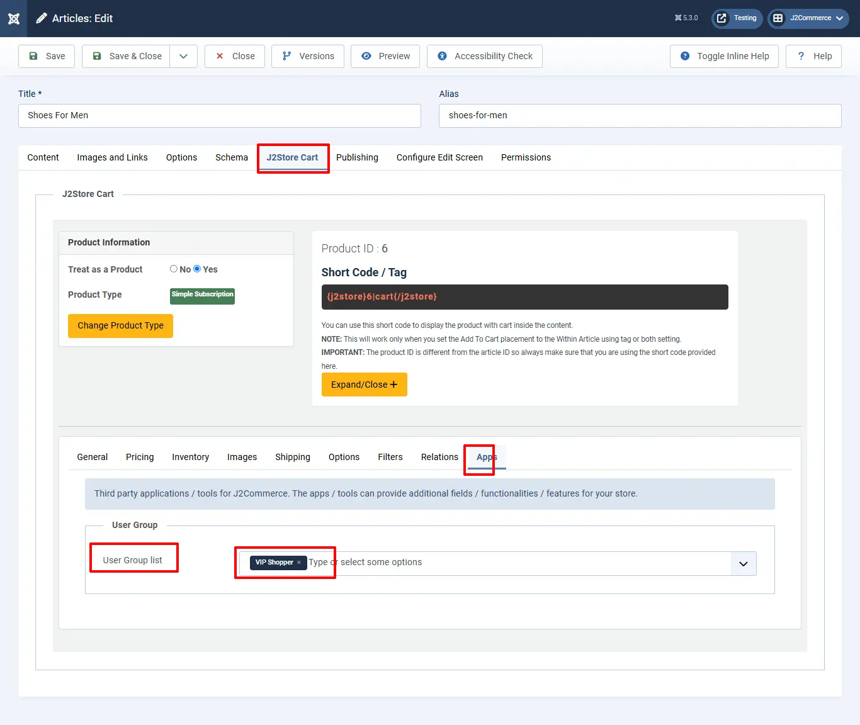This screenshot has width=860, height=725.
Task: Save the article
Action: tap(47, 56)
